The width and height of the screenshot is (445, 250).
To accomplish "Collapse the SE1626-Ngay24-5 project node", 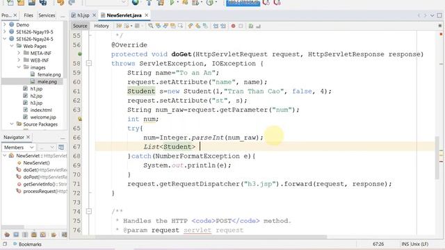I will click(5, 39).
